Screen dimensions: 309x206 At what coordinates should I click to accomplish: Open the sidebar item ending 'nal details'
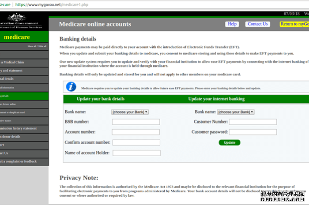pos(24,79)
